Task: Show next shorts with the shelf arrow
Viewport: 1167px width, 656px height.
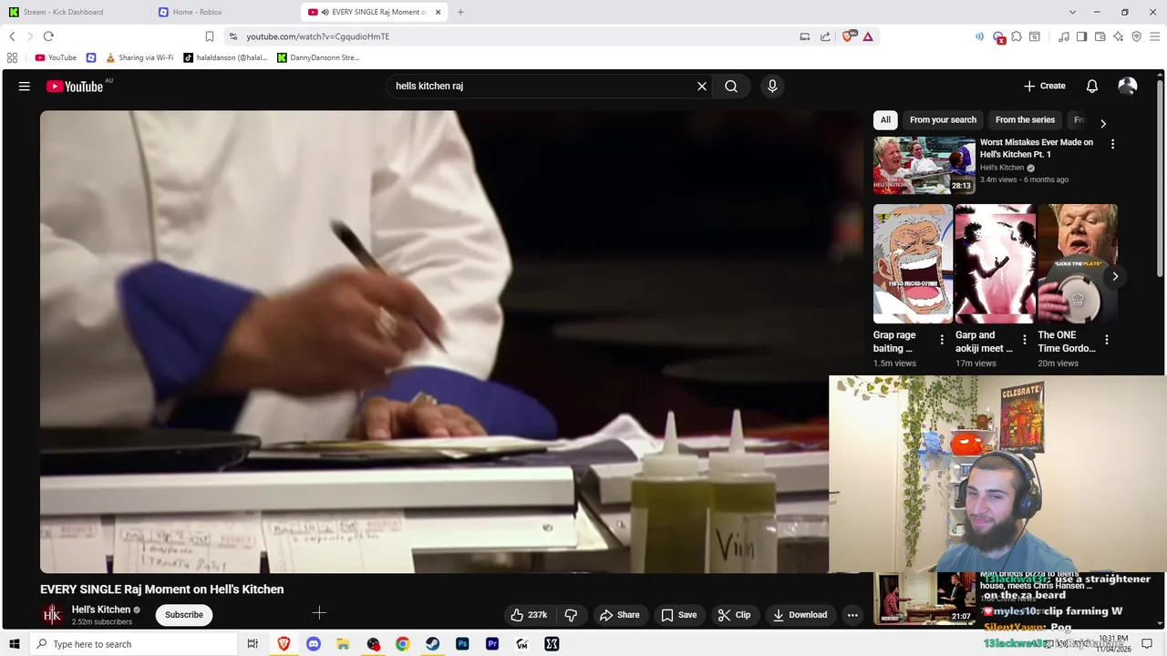Action: coord(1114,276)
